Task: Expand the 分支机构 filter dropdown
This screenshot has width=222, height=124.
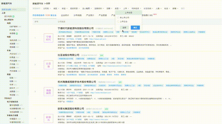Action: pos(148,9)
